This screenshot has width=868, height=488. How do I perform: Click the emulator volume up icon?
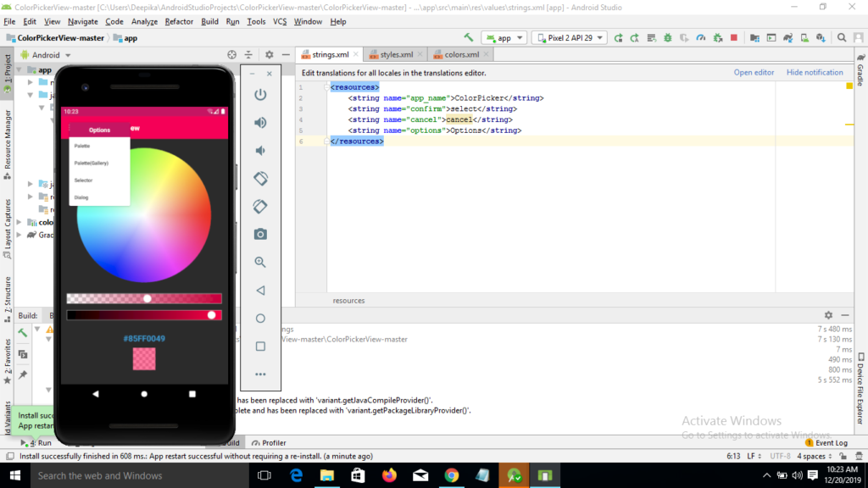click(260, 123)
